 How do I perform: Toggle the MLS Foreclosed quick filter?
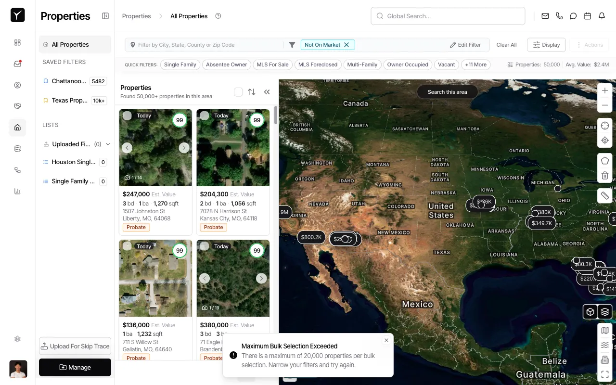point(318,64)
